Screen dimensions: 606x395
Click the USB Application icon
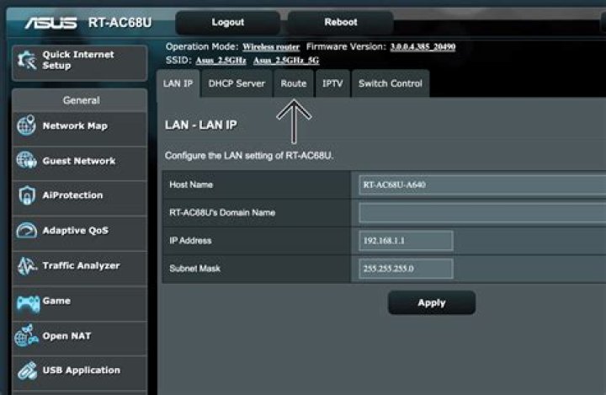(27, 371)
